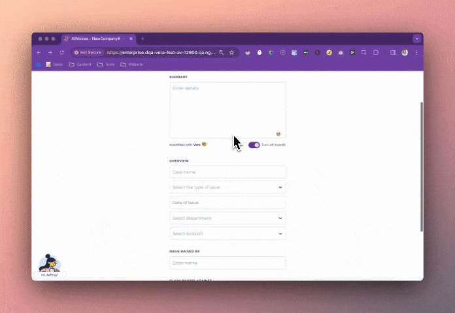Click the Case name field
455x313 pixels.
coord(227,172)
